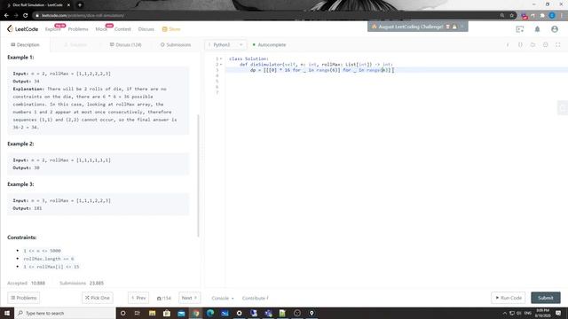Screen dimensions: 568x319
Task: Open the Contribute link
Action: [x=256, y=298]
